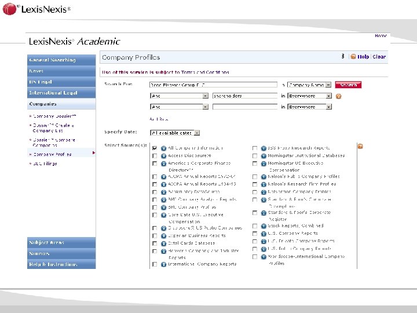The height and width of the screenshot is (313, 417).
Task: Enable International Company Reports checkbox
Action: (x=155, y=264)
